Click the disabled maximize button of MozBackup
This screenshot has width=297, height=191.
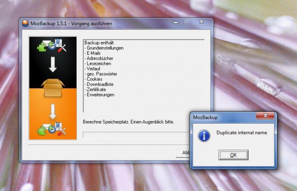186,22
